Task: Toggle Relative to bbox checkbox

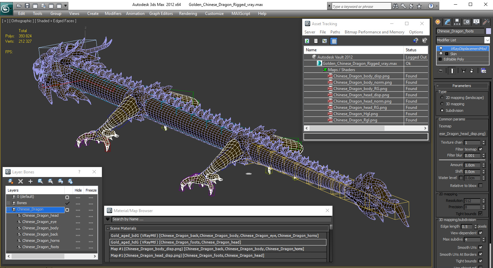Action: pos(480,186)
